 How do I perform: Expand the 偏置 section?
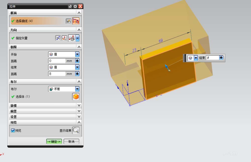click(79, 111)
